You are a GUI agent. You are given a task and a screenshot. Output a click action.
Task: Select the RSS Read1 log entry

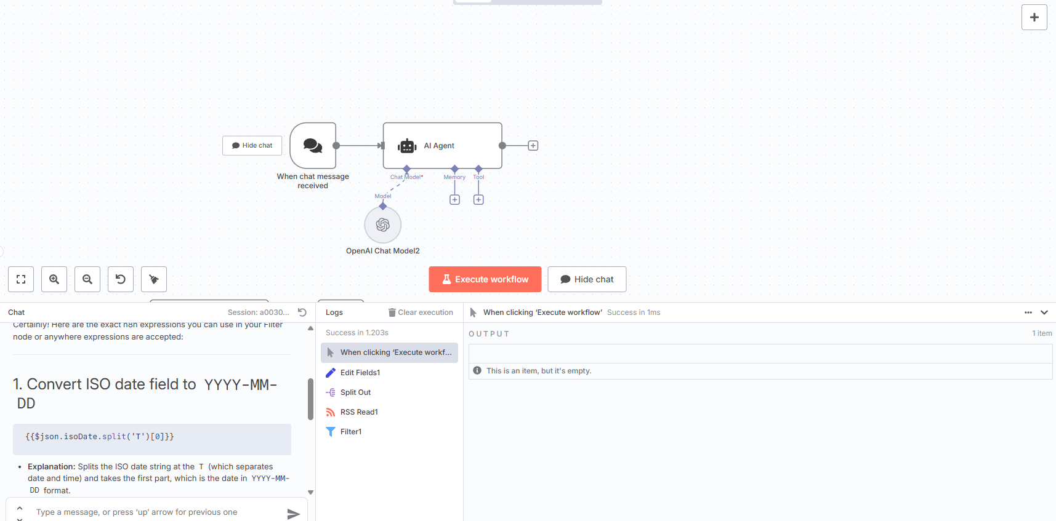[389, 412]
